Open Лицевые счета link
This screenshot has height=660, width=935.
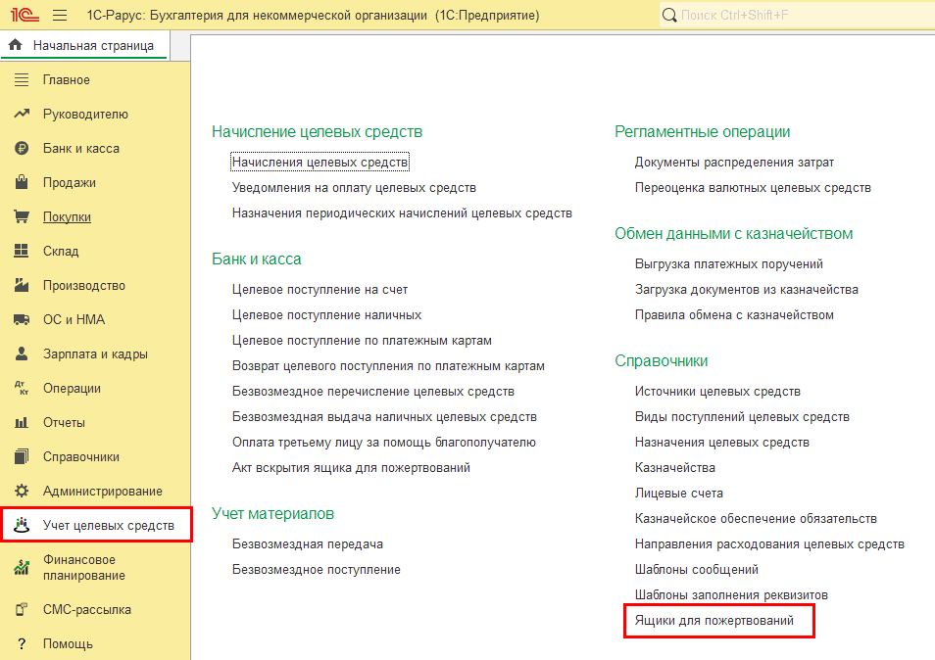coord(678,494)
